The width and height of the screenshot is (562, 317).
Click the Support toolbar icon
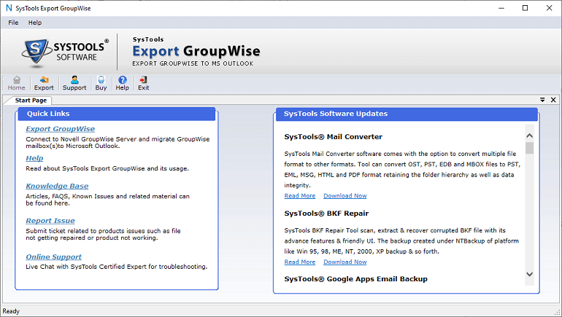click(x=74, y=83)
